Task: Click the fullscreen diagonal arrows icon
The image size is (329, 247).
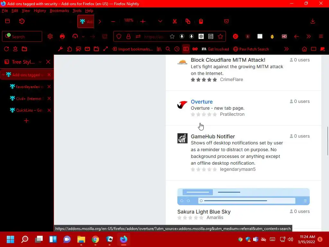Action: 105,49
